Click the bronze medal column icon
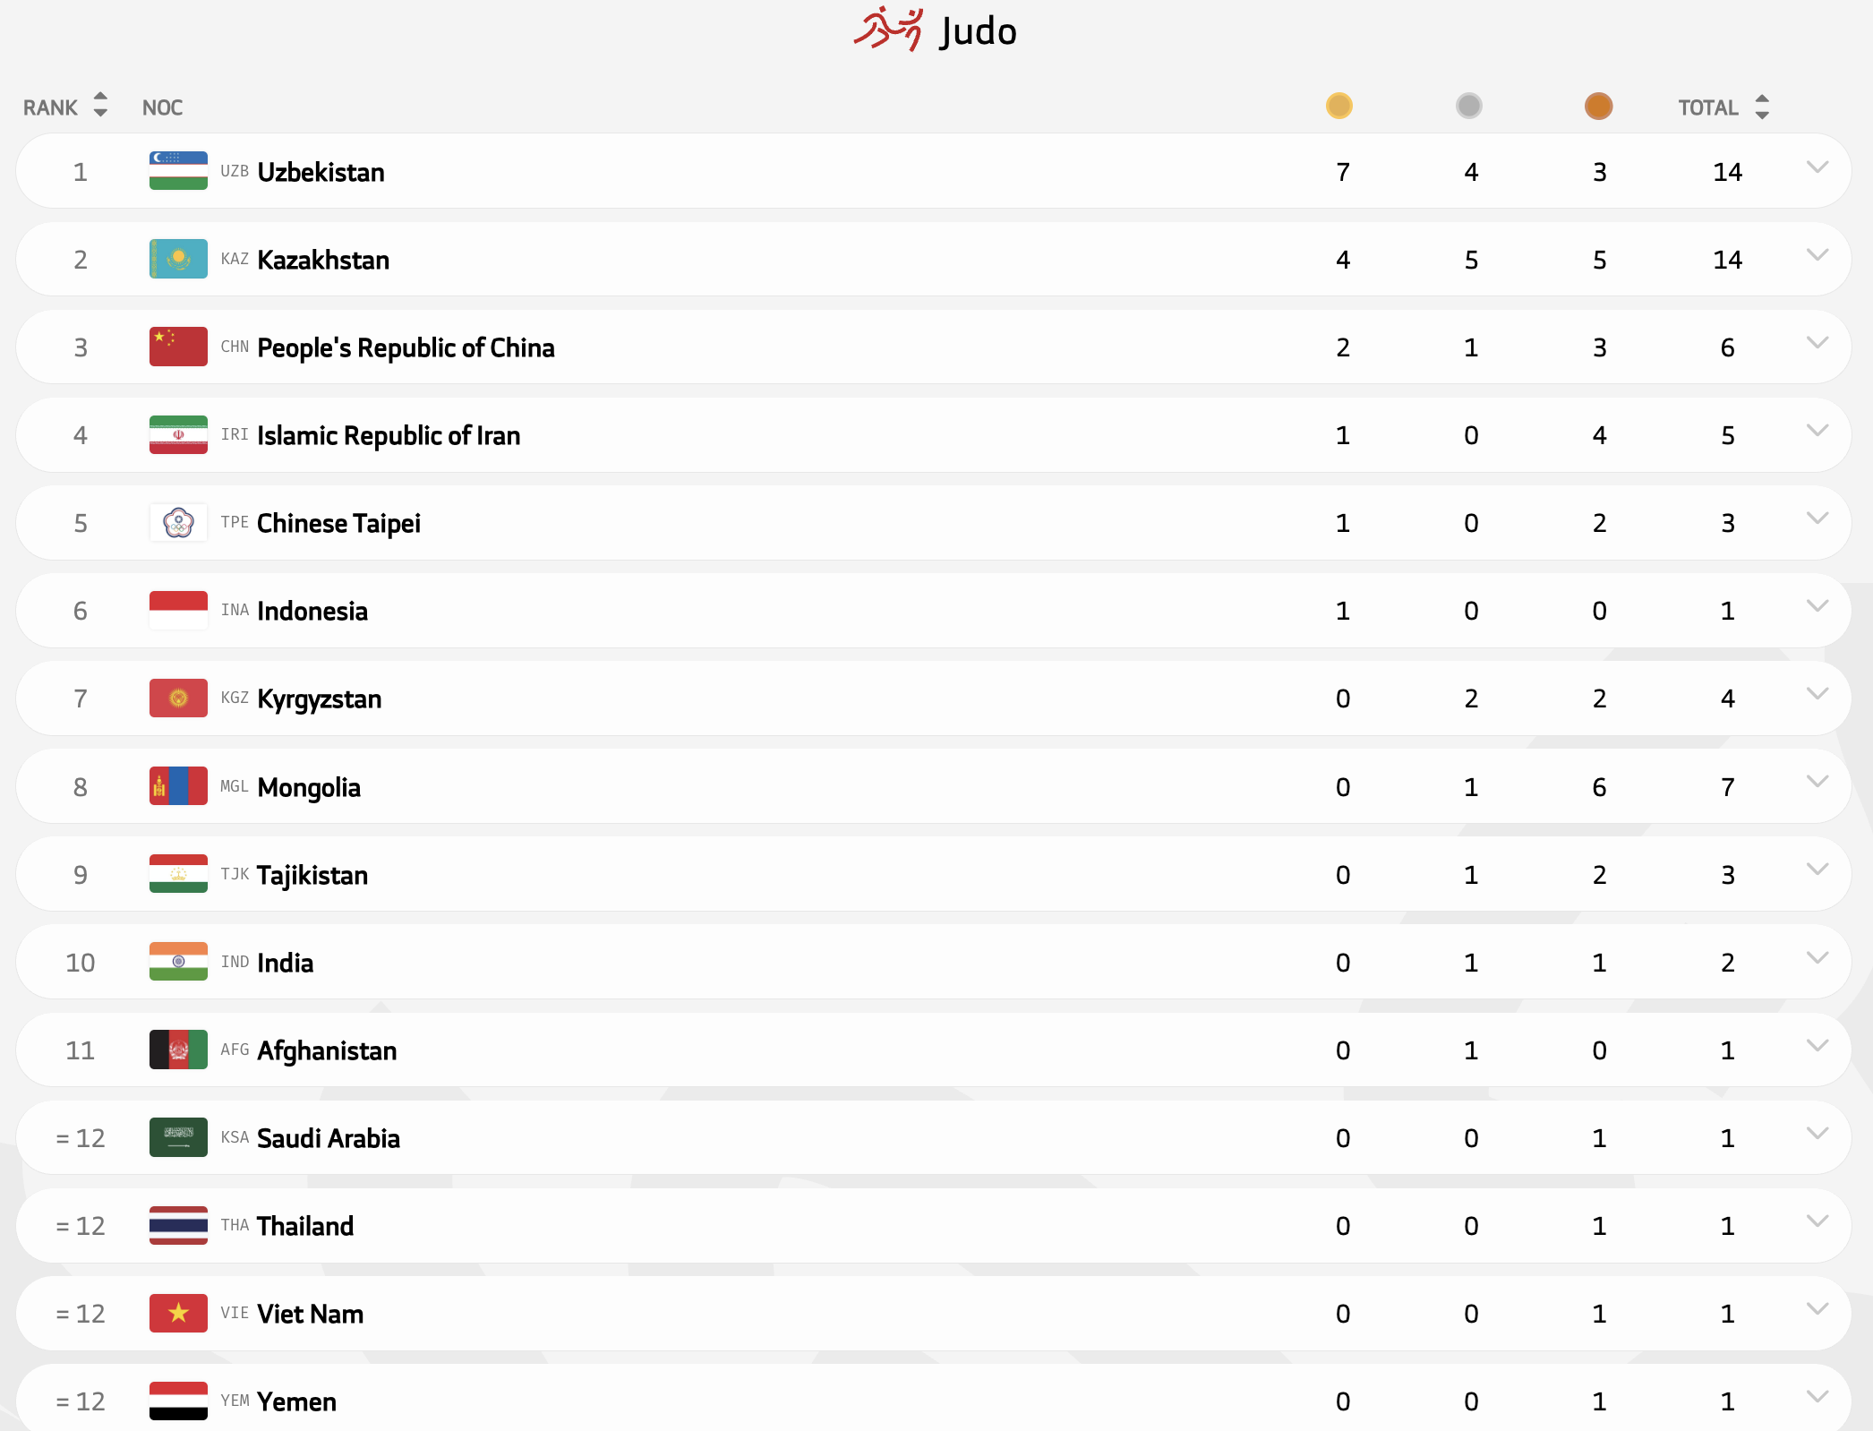 point(1598,107)
